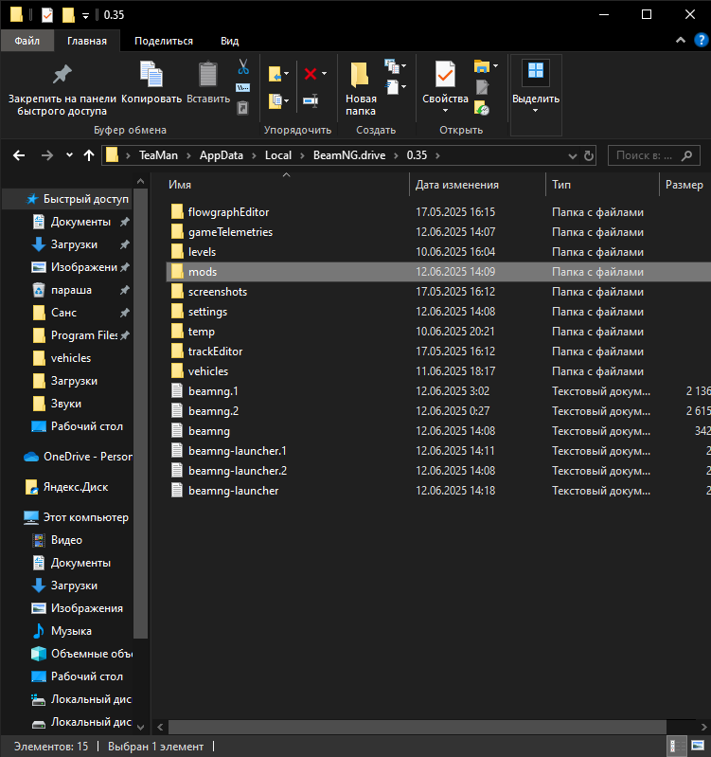Click the History icon in the Открыть group

pos(482,108)
